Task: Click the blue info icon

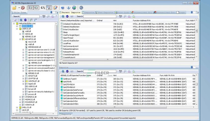Action: pyautogui.click(x=68, y=8)
